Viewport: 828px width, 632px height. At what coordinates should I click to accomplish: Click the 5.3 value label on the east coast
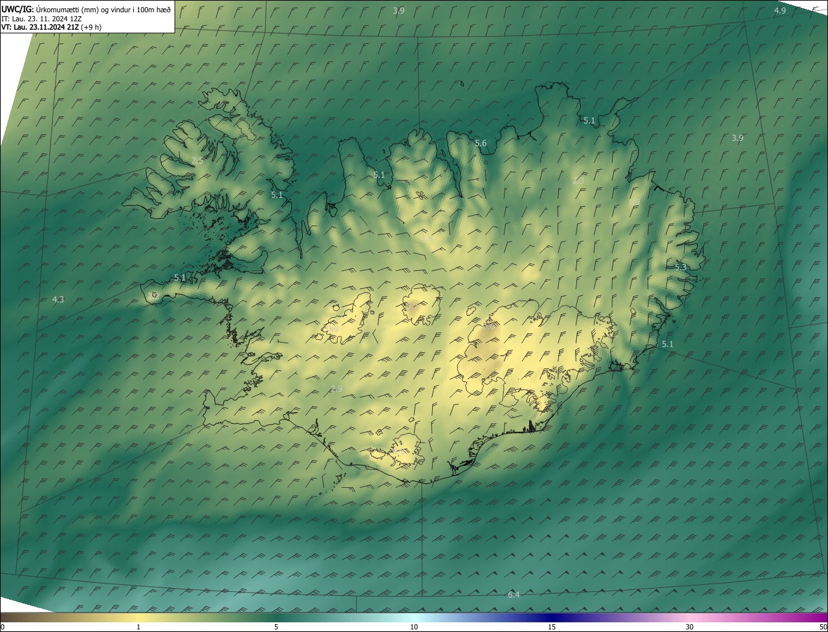point(681,267)
